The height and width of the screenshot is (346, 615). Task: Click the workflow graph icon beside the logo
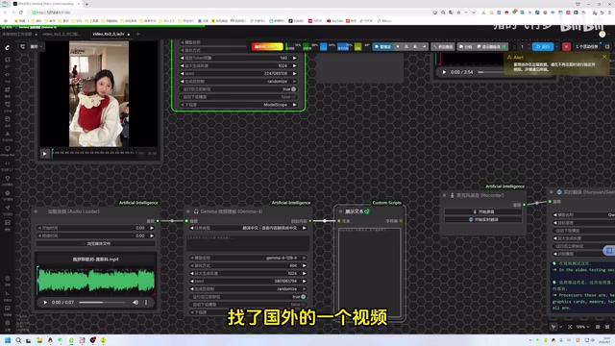tap(22, 47)
